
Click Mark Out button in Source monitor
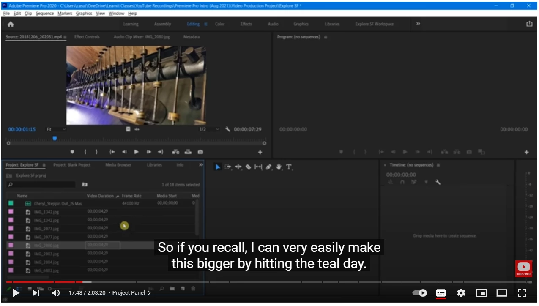(96, 152)
